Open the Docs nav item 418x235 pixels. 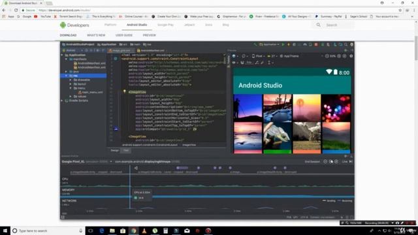pos(208,25)
